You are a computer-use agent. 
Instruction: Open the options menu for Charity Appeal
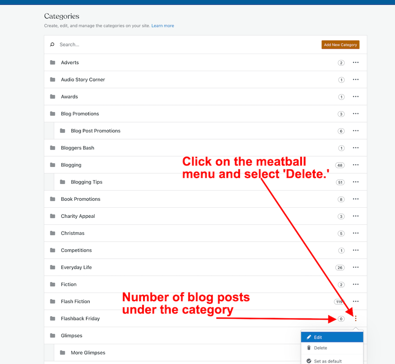click(x=355, y=216)
